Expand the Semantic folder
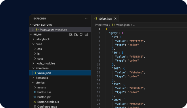The image size is (187, 108). pyautogui.click(x=33, y=78)
